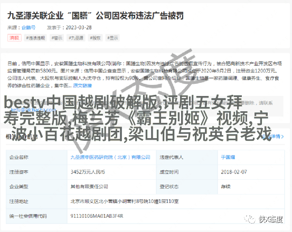Click the red 消极 sentiment tag
This screenshot has width=292, height=232.
pyautogui.click(x=14, y=38)
